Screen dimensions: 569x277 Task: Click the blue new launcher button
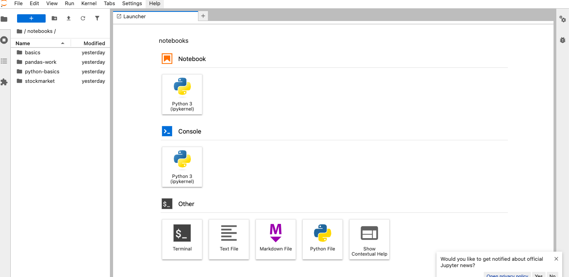(x=31, y=18)
